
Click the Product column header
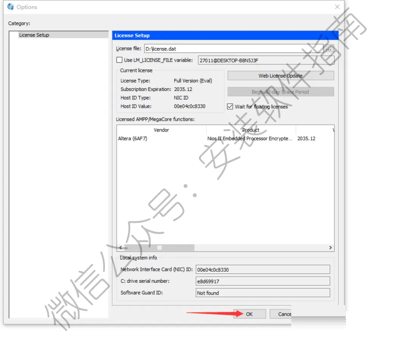[251, 130]
